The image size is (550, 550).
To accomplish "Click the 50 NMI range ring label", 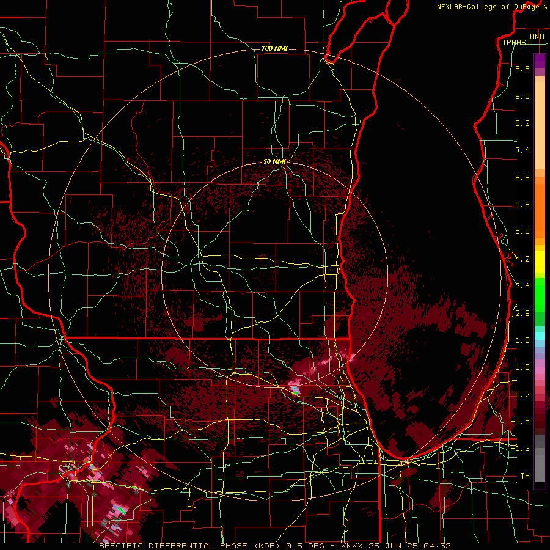I will pos(274,162).
